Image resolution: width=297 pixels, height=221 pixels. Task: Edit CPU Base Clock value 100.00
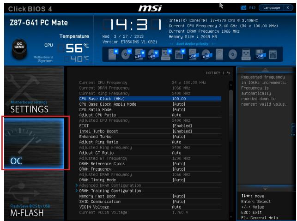[x=179, y=99]
